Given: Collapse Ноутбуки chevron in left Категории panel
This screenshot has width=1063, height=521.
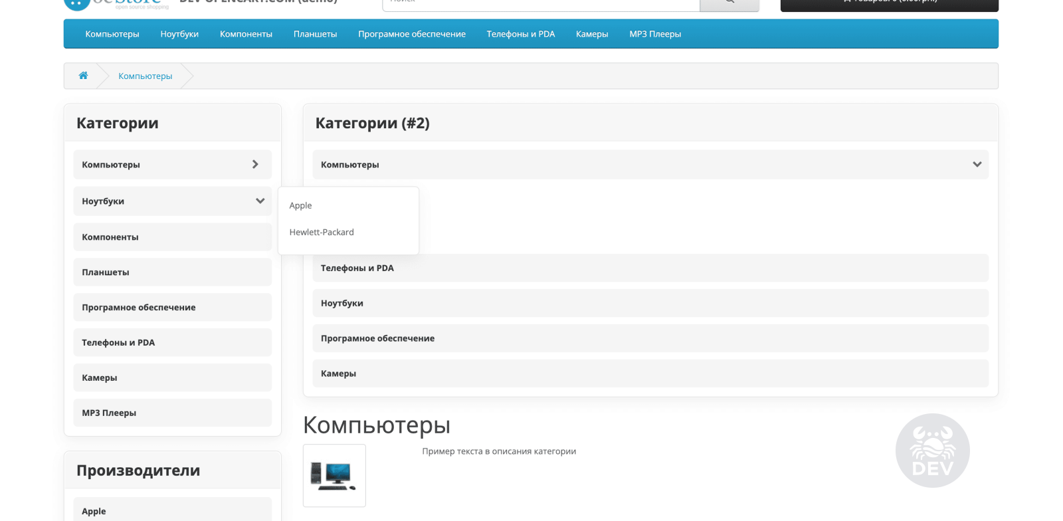Looking at the screenshot, I should [260, 201].
